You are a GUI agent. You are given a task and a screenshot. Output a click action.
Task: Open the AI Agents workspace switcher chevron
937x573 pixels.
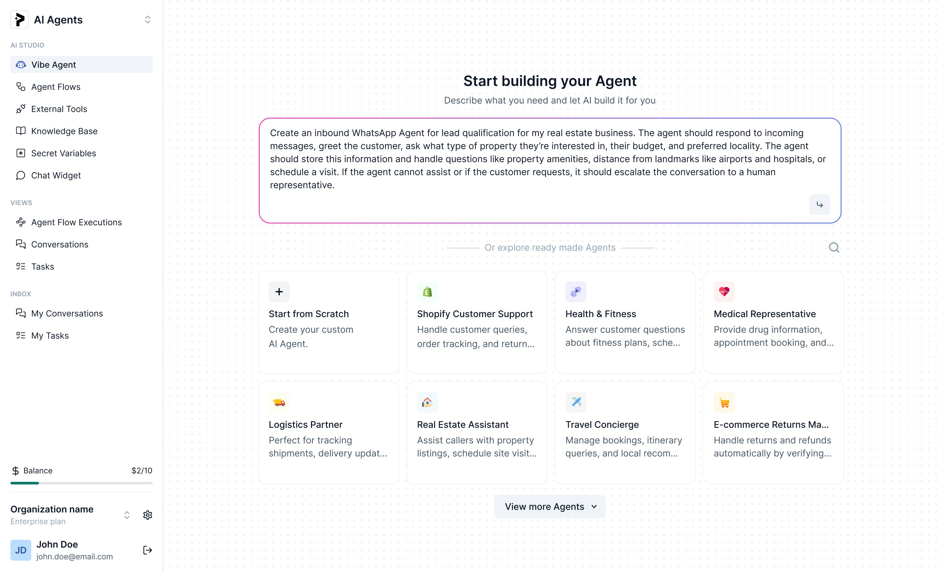tap(148, 20)
